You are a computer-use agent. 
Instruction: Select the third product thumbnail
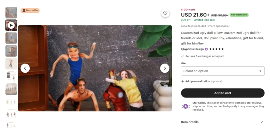pyautogui.click(x=11, y=38)
